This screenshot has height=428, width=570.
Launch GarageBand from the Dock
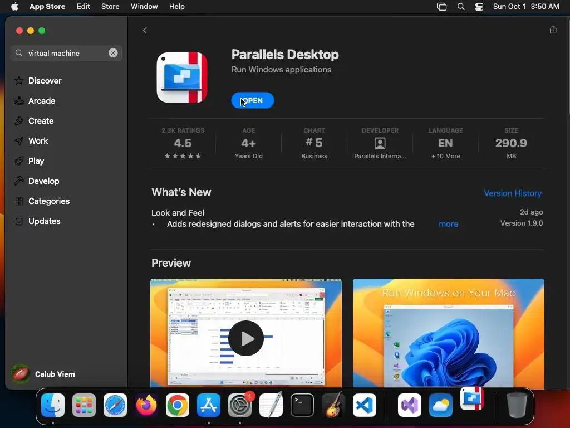[x=333, y=405]
